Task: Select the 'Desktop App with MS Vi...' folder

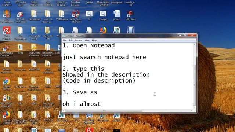Action: tap(21, 118)
